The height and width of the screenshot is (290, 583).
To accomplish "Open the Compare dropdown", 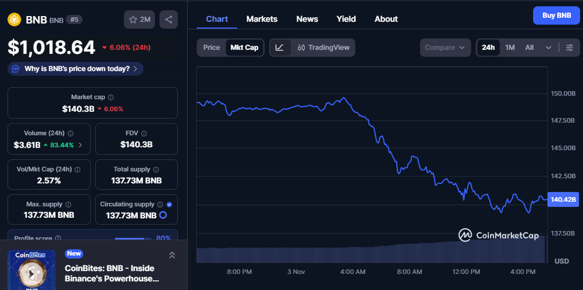I will pyautogui.click(x=445, y=48).
